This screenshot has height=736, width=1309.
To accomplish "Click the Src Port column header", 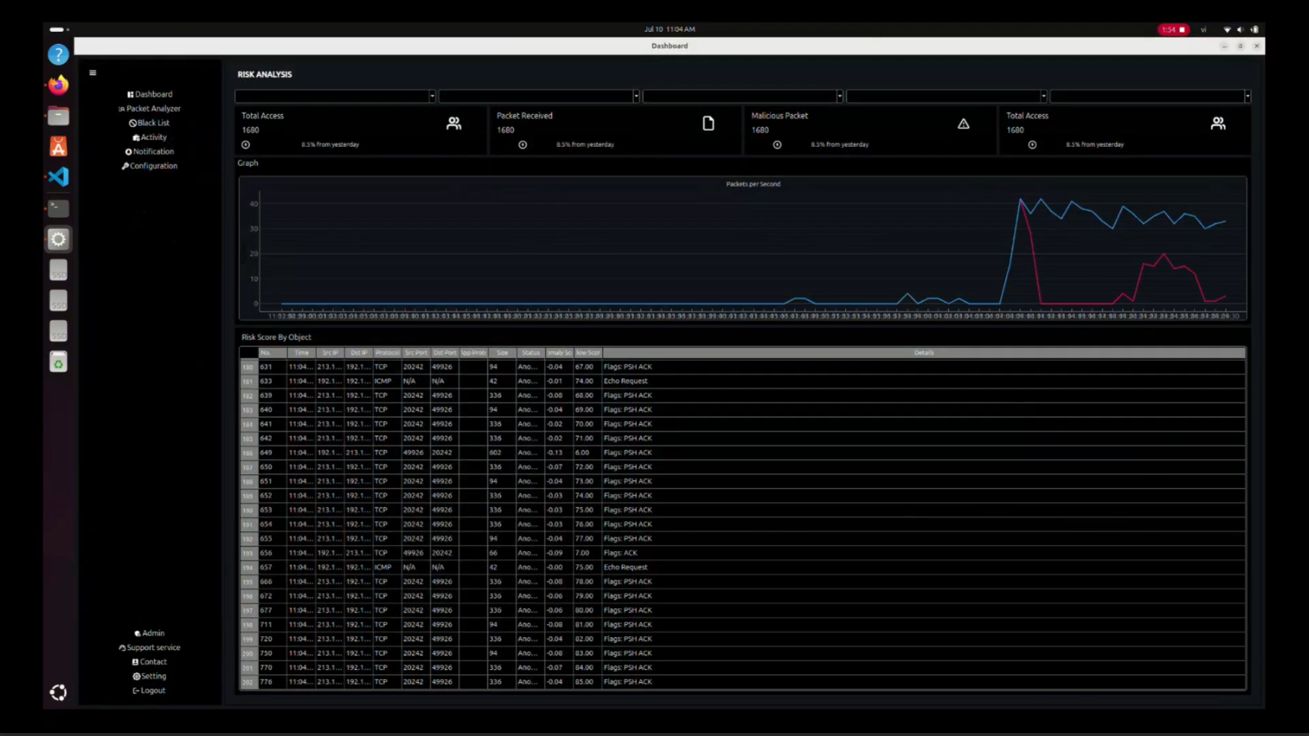I will 416,353.
